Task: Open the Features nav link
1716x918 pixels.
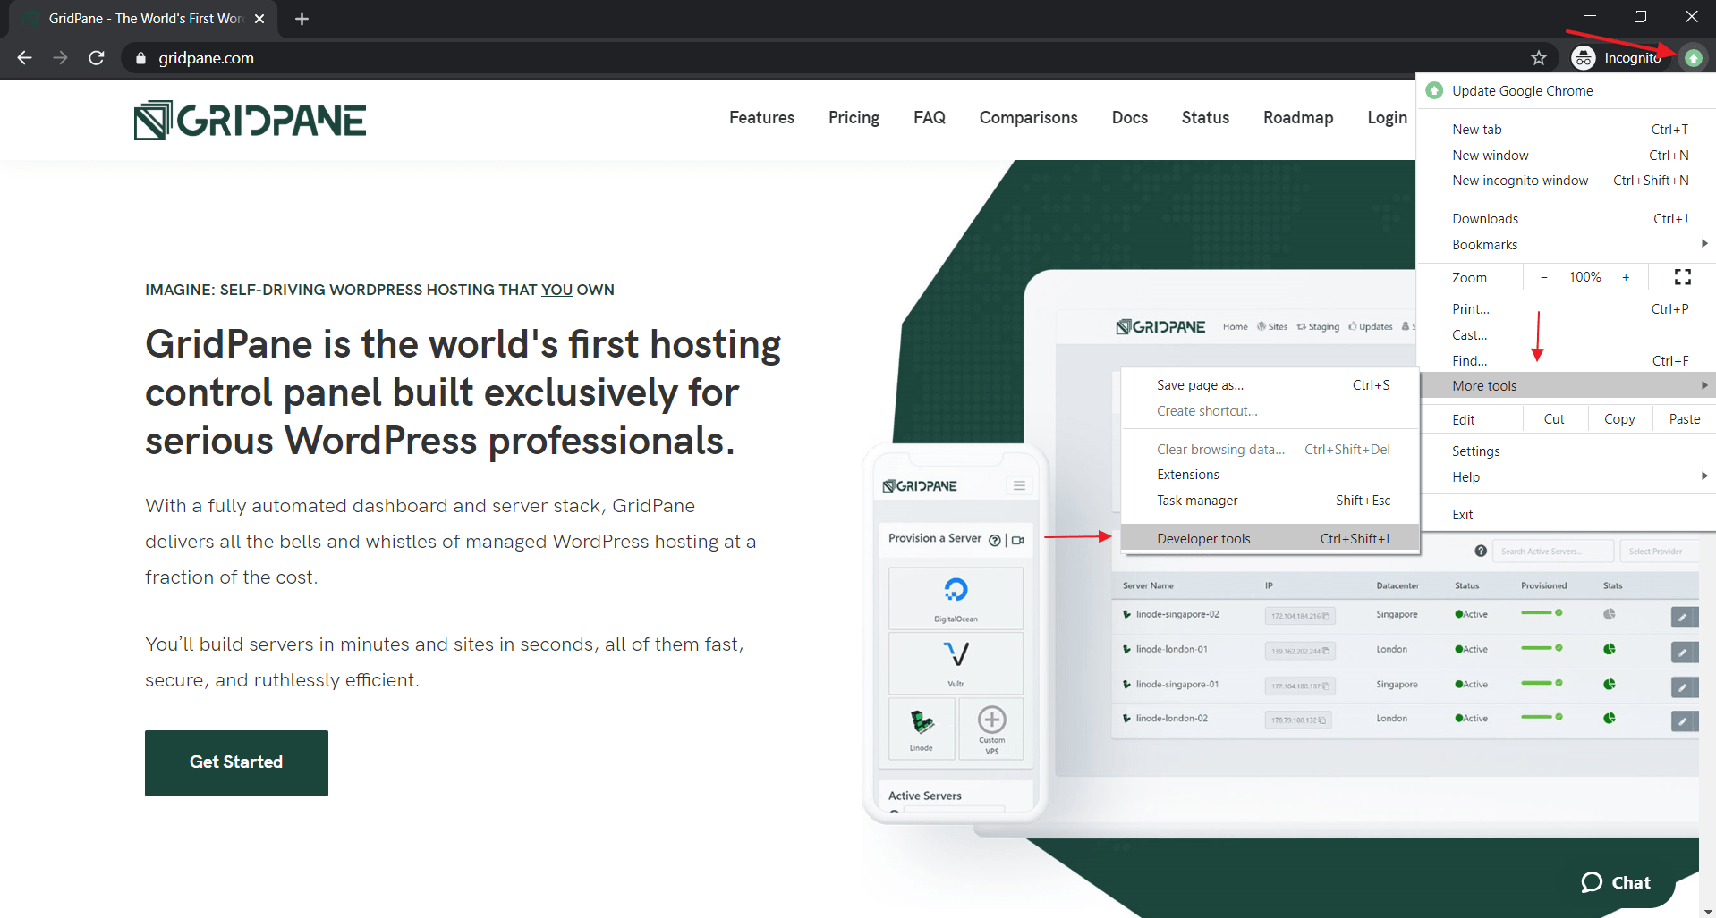Action: [x=761, y=117]
